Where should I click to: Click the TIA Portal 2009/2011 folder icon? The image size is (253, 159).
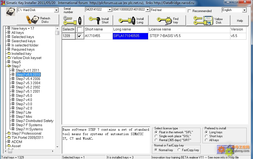[9, 137]
